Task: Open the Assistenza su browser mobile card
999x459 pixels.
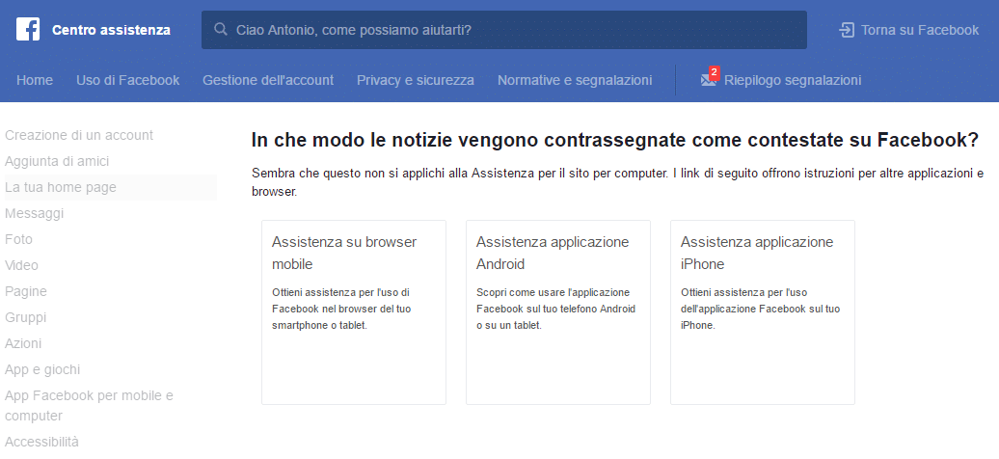Action: coord(354,312)
